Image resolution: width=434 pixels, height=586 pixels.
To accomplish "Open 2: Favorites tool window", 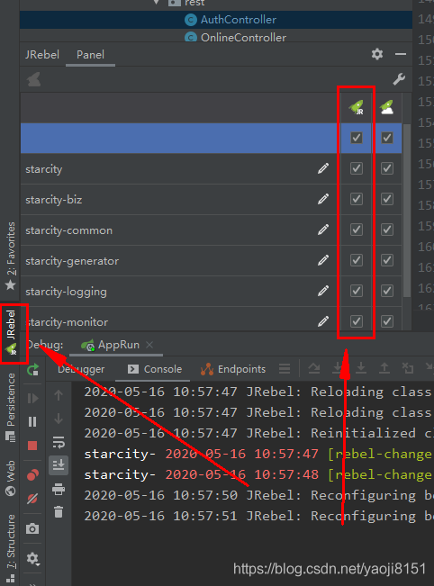I will click(x=11, y=256).
